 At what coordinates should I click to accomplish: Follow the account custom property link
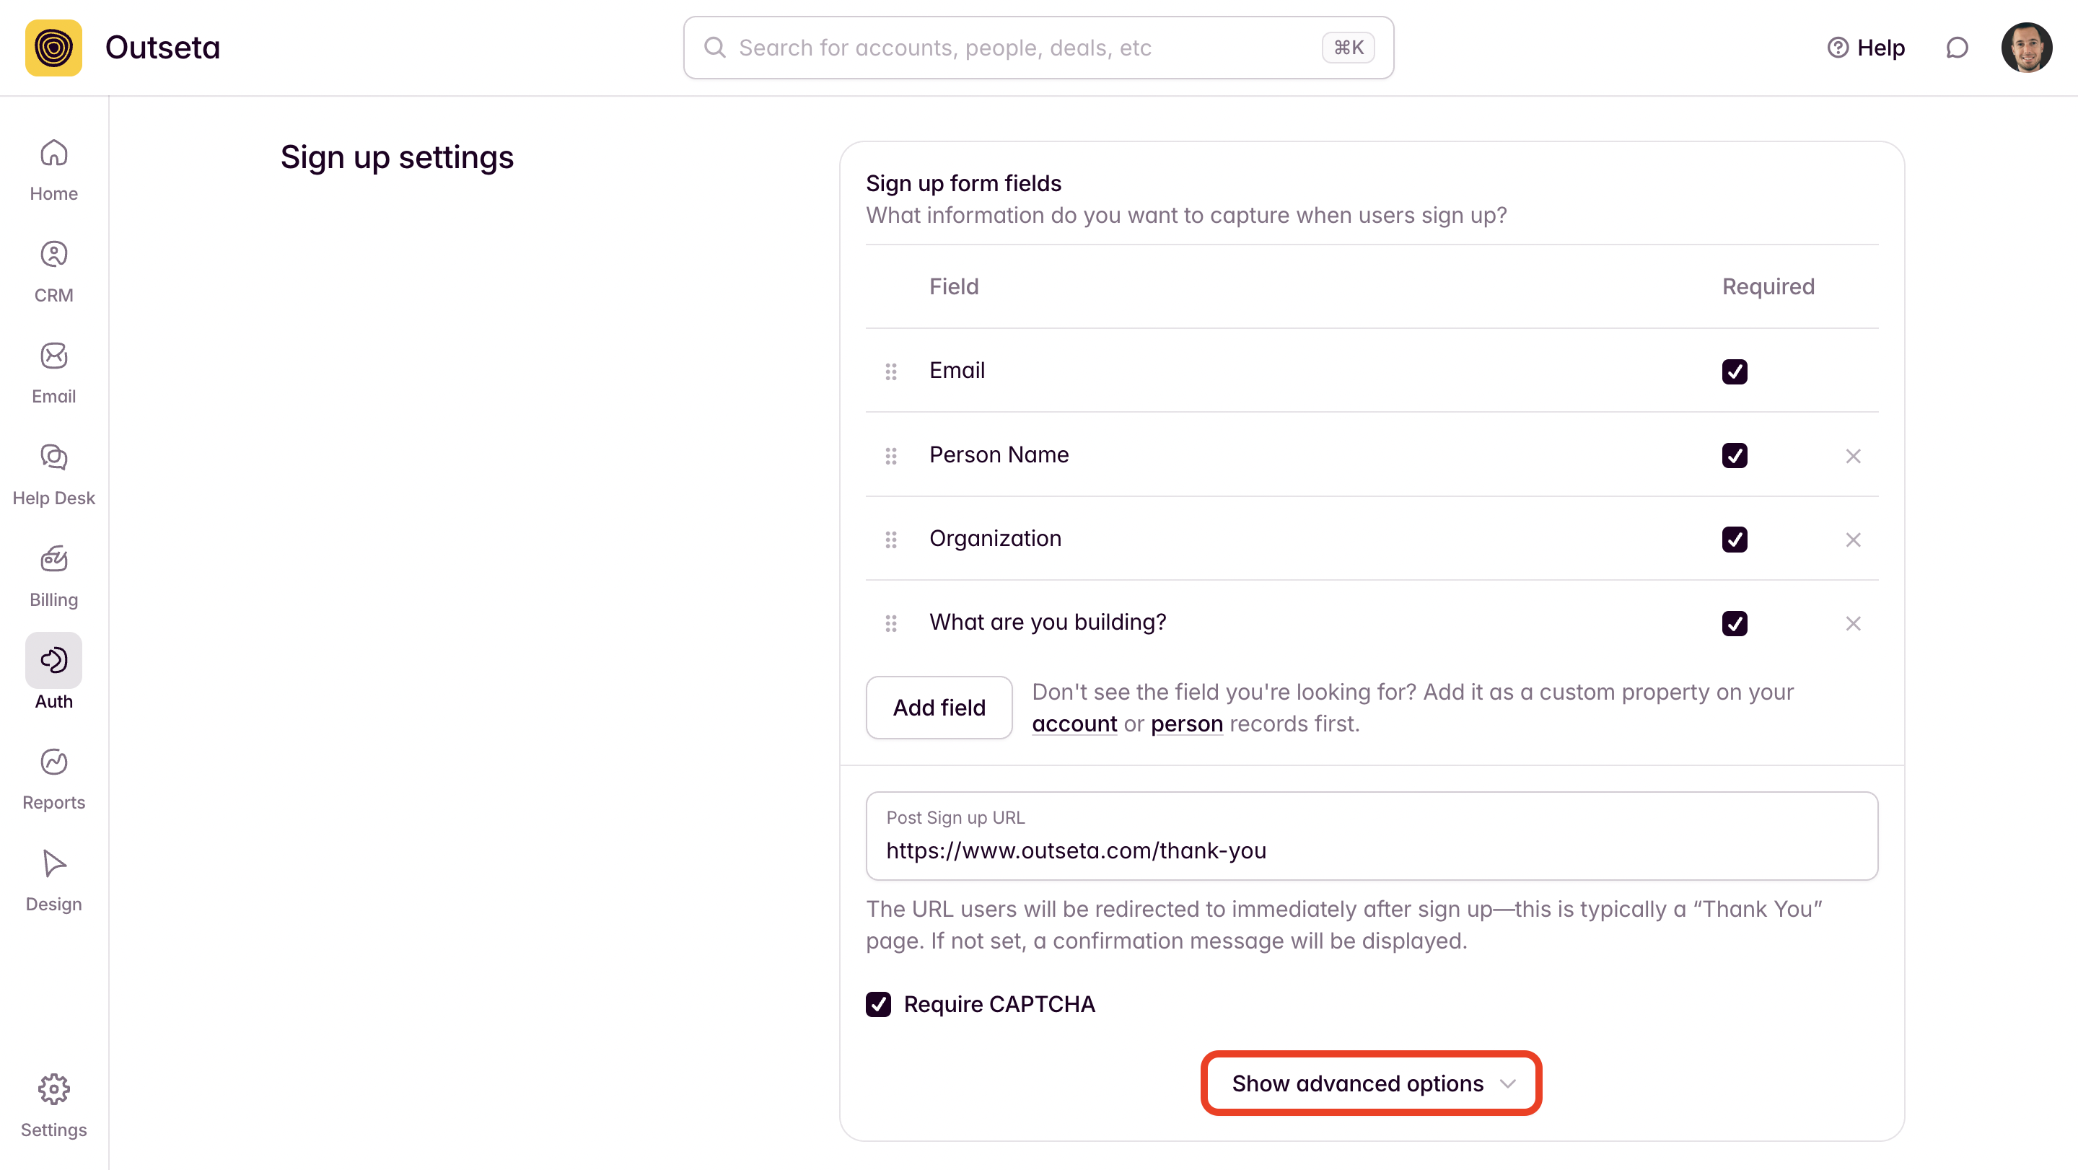(1074, 724)
